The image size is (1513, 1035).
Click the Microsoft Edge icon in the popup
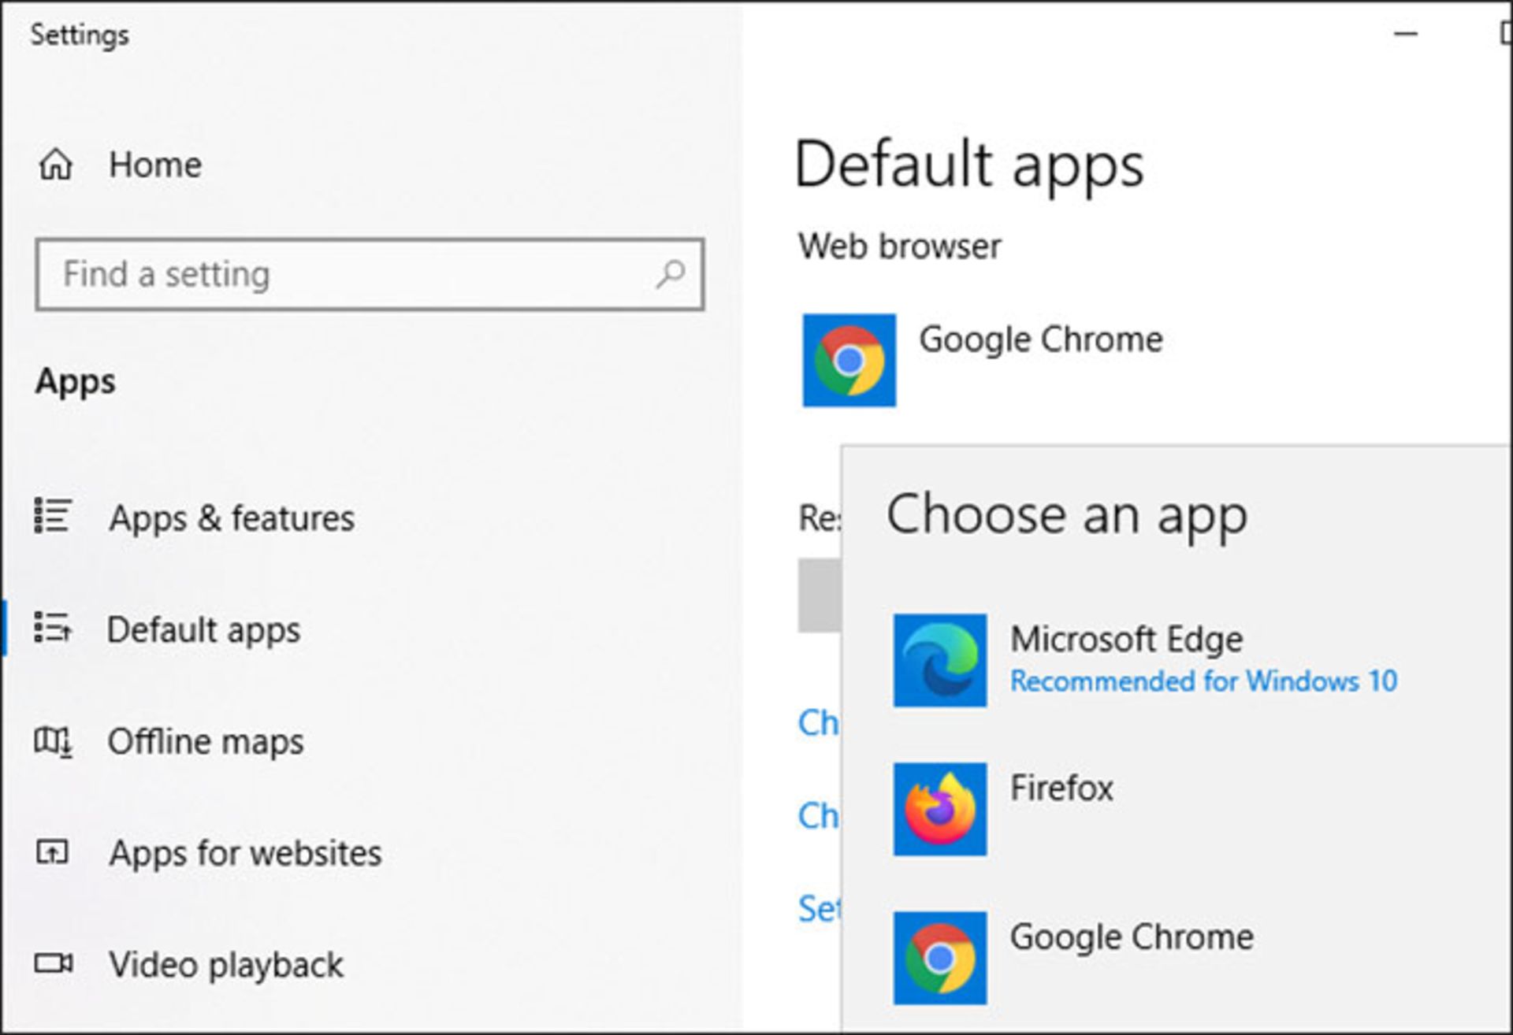[x=941, y=660]
